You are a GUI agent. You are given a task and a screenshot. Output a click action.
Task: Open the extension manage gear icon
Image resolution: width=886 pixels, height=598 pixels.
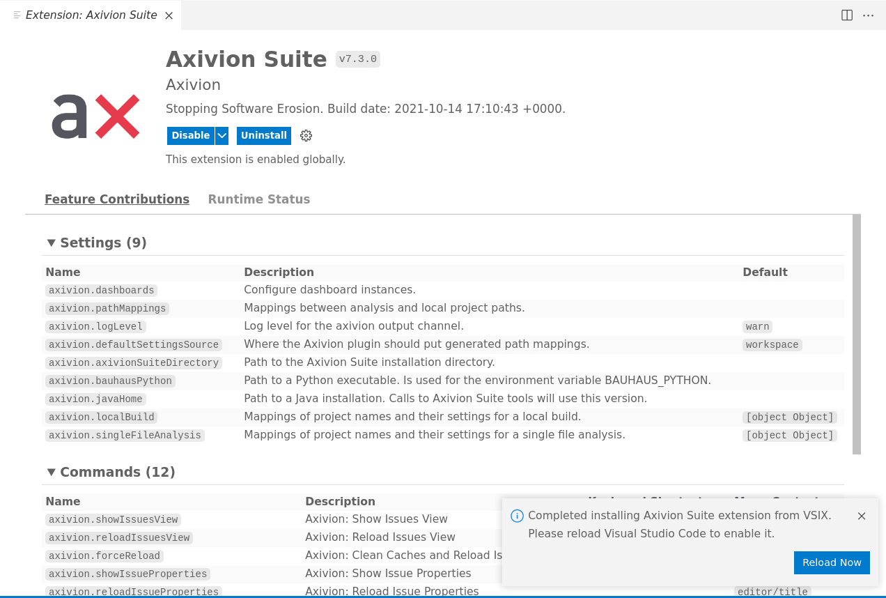(x=306, y=135)
